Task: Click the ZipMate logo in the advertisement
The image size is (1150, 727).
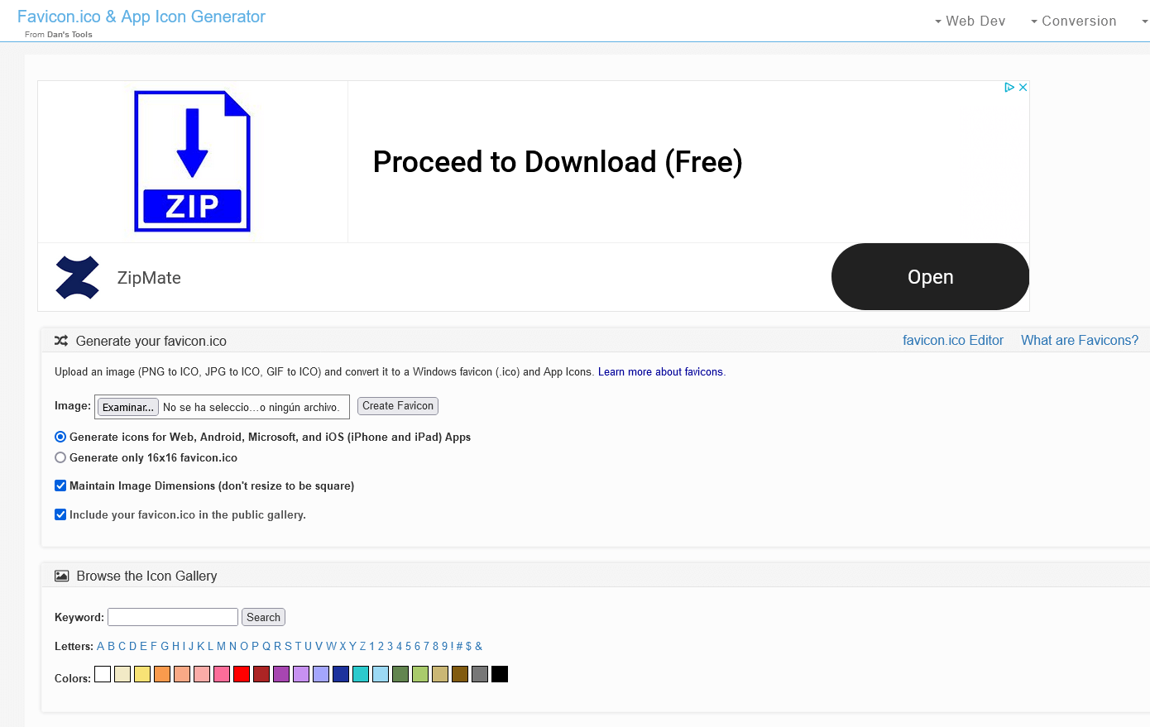Action: click(77, 276)
